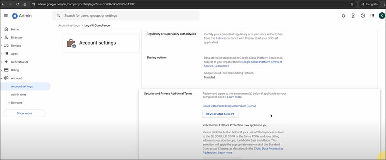Click the Generative AI sparkle icon
This screenshot has height=160, width=386.
coord(7,62)
